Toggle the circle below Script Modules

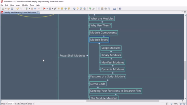(111, 52)
